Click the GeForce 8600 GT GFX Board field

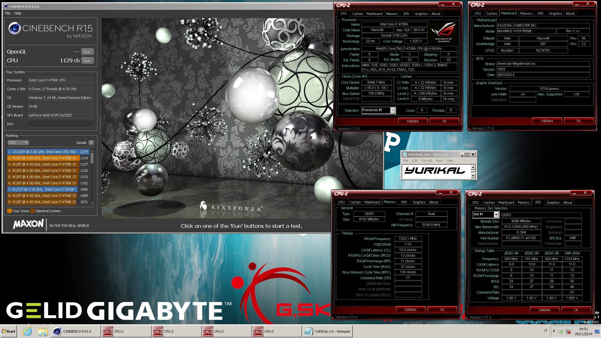[61, 115]
